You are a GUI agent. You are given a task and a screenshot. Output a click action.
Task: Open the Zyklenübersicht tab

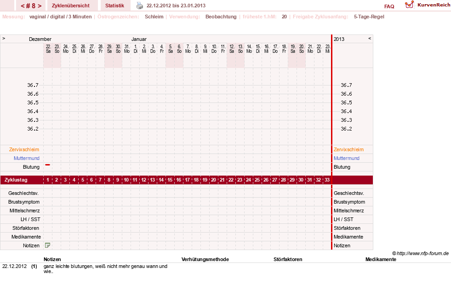point(70,6)
